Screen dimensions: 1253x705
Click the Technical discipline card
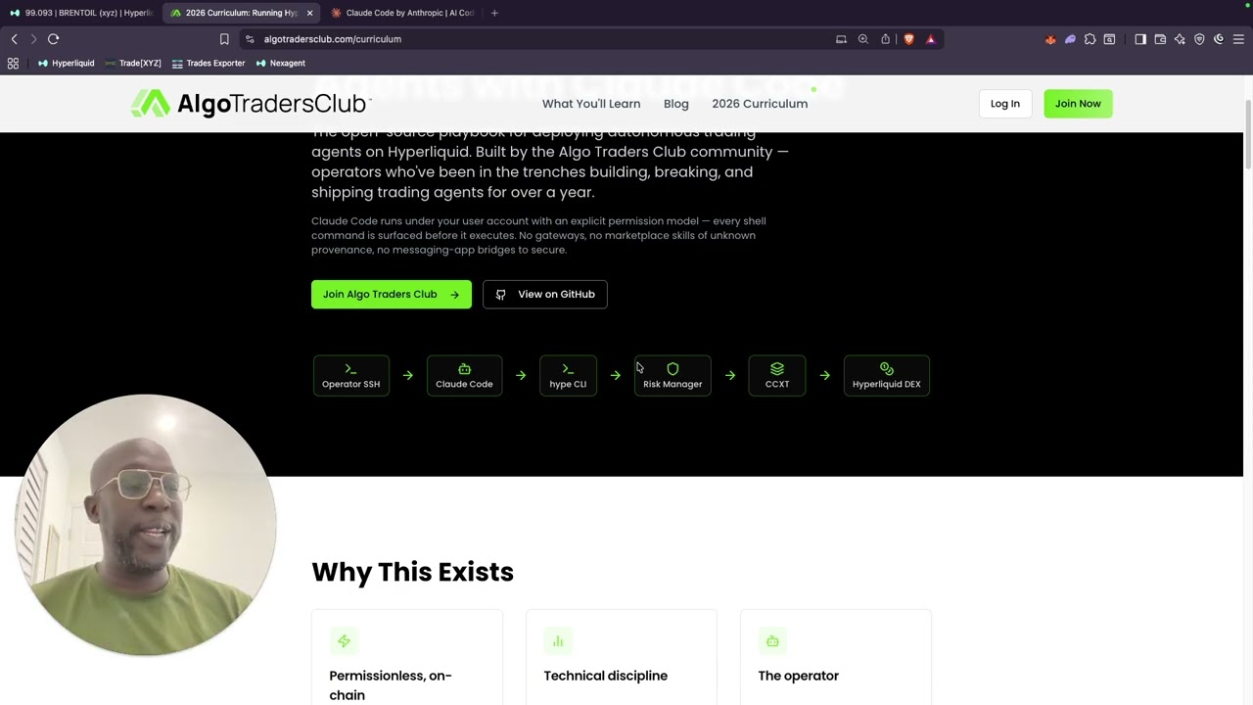tap(622, 657)
